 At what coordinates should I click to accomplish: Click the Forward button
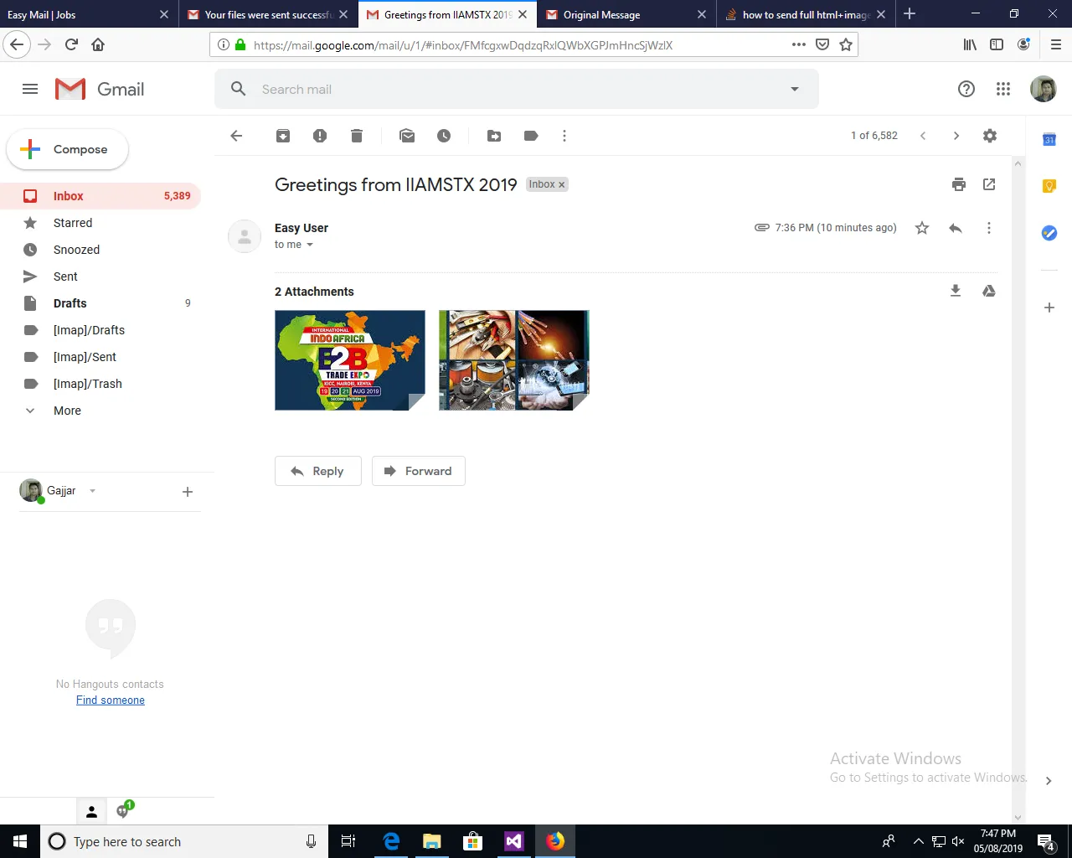[418, 471]
